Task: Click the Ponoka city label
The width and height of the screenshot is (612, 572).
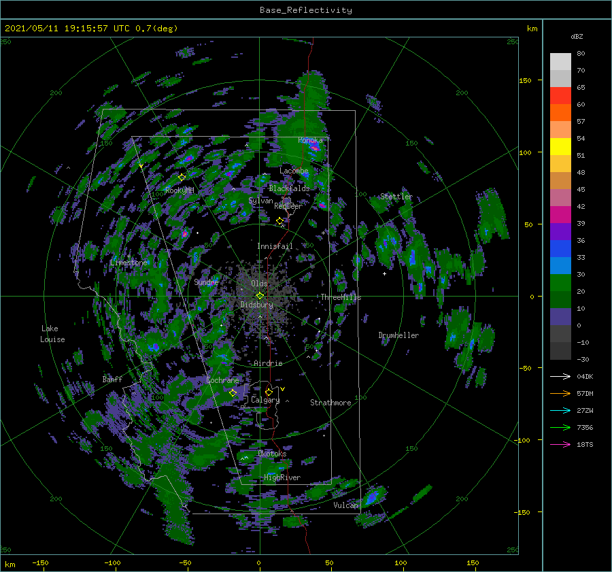Action: pyautogui.click(x=310, y=140)
